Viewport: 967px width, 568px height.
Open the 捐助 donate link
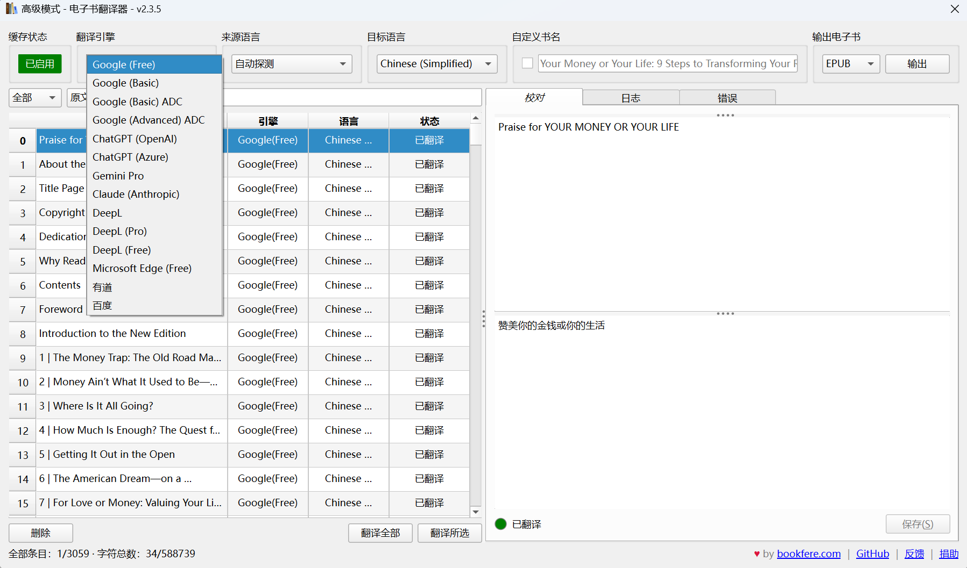949,553
